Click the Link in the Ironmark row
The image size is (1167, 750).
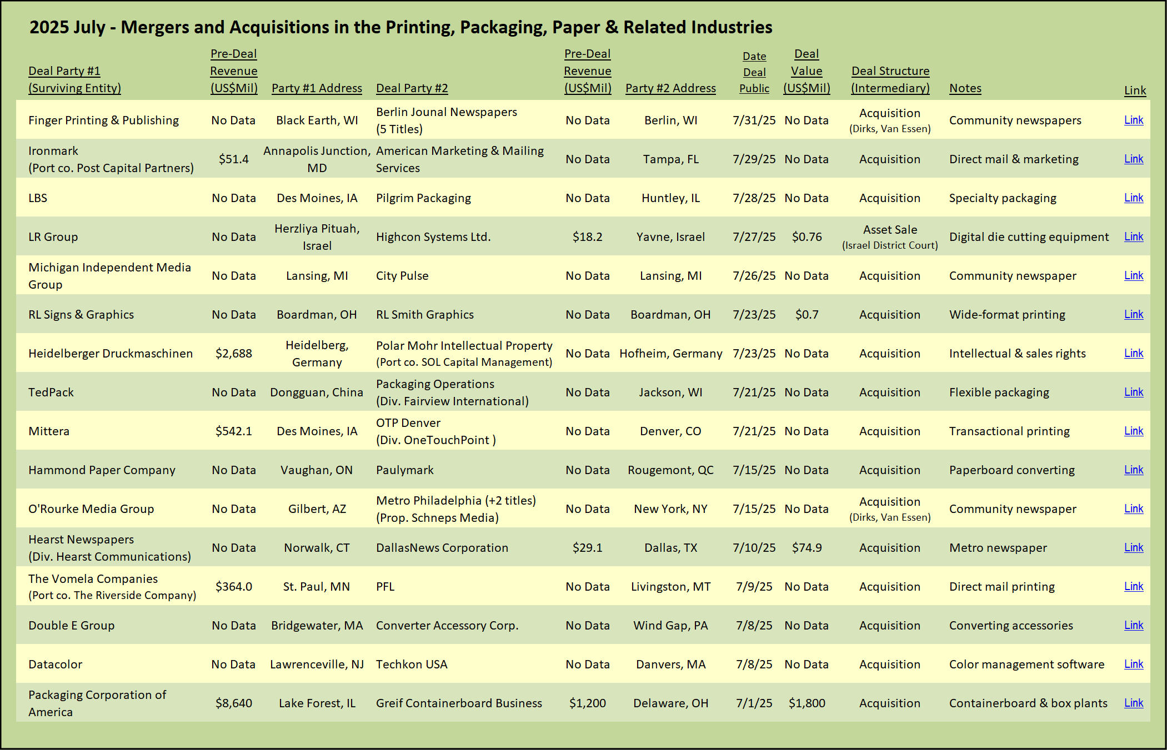click(x=1133, y=159)
